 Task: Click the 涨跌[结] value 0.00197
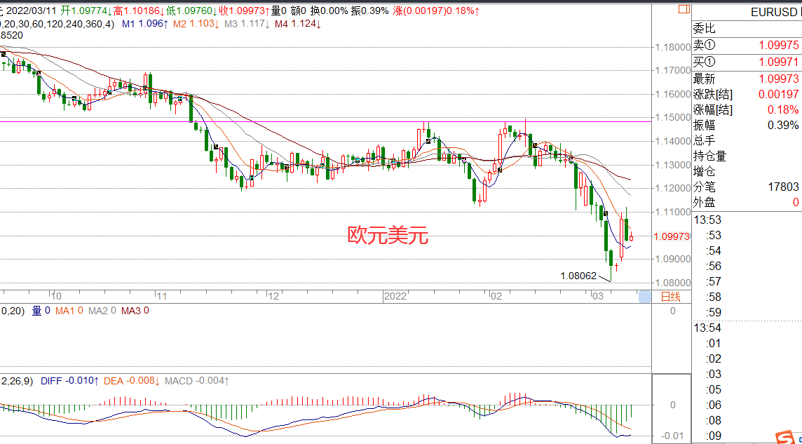pos(777,94)
